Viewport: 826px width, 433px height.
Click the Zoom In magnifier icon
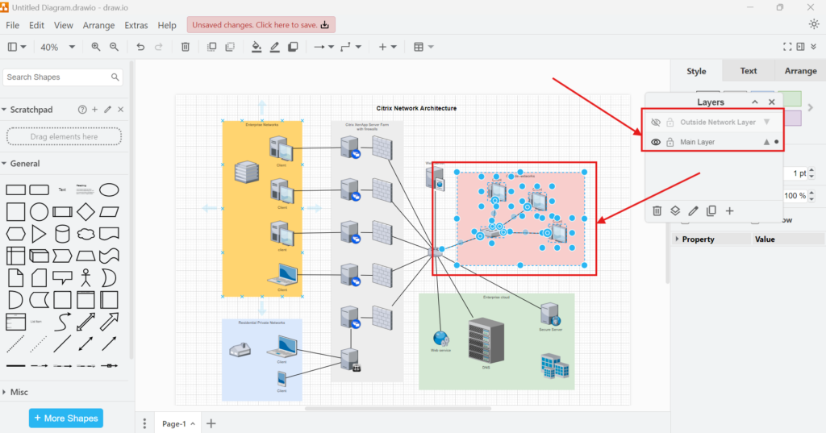(x=96, y=47)
